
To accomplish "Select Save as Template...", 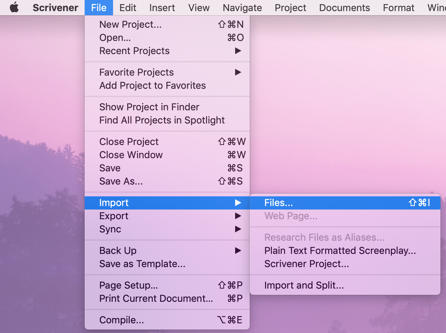I will (x=167, y=264).
